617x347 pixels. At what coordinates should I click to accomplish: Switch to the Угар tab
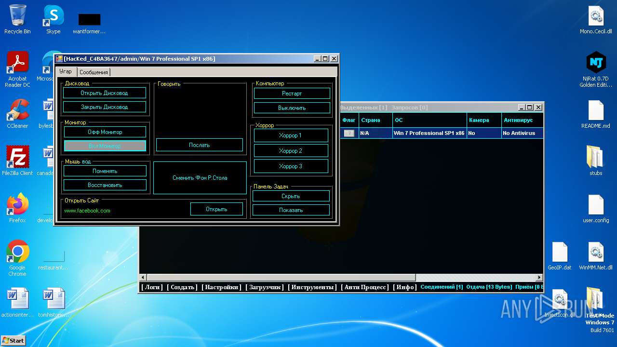pos(66,71)
